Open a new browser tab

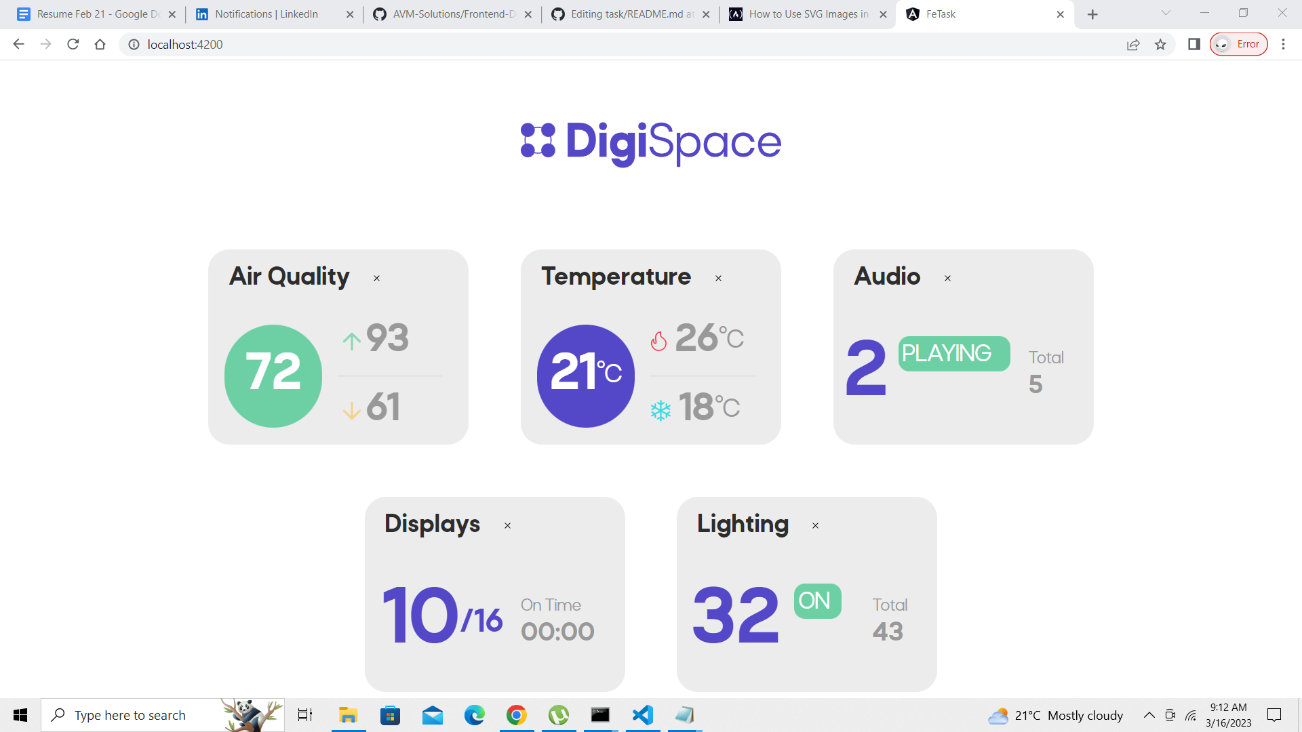1092,14
